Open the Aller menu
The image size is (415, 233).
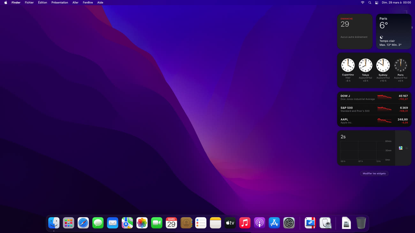pyautogui.click(x=75, y=3)
